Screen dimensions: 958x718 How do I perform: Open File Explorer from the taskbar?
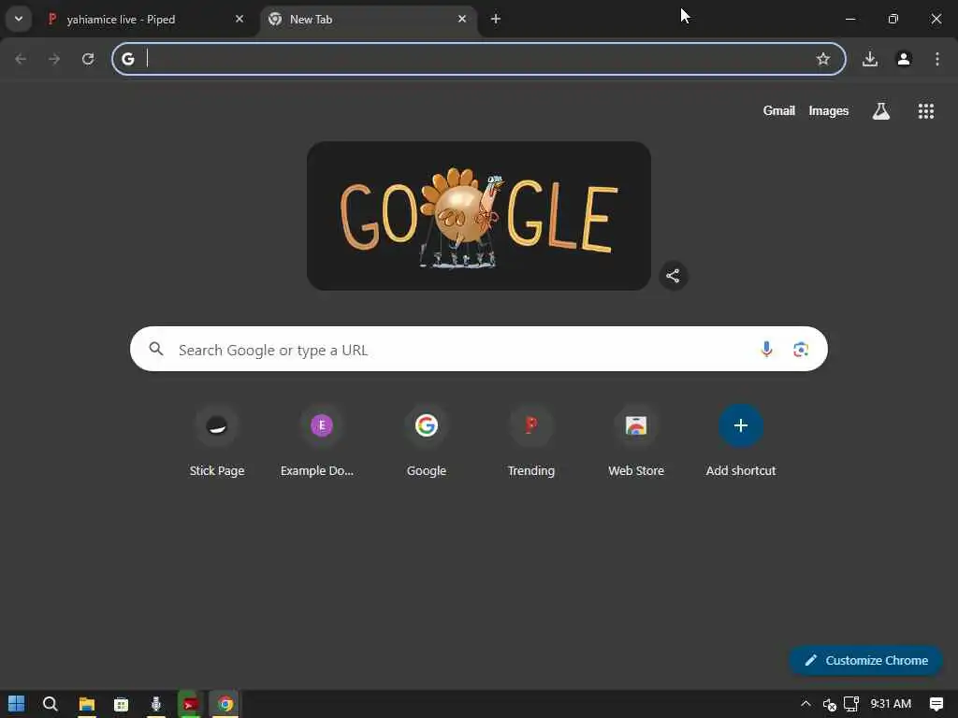pos(87,704)
